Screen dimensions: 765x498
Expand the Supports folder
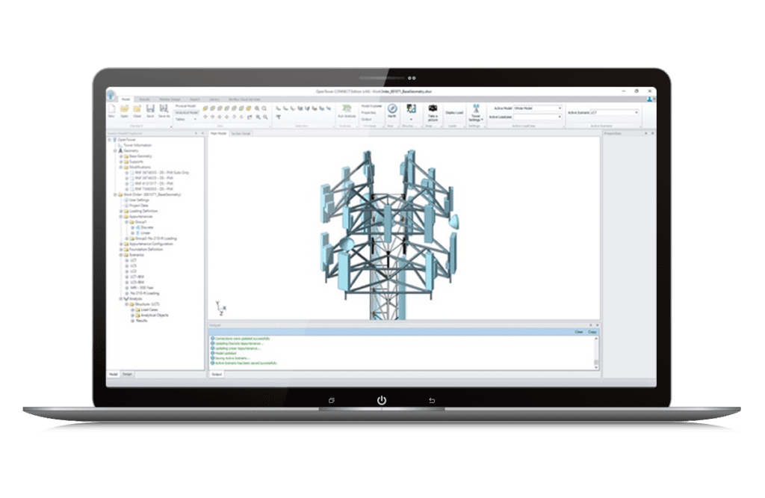(x=121, y=162)
